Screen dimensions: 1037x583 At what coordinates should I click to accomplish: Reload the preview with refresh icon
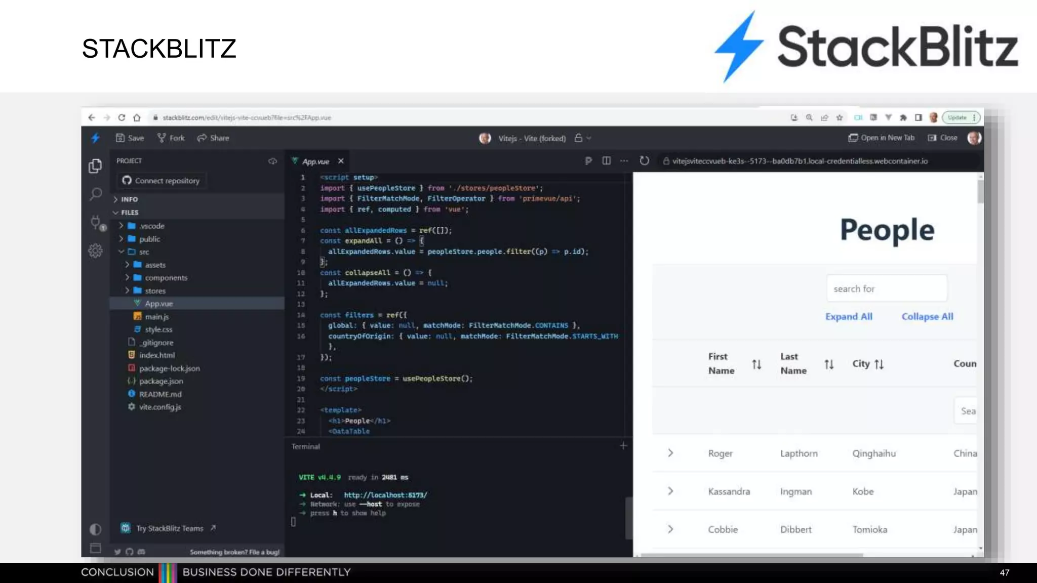click(x=644, y=161)
